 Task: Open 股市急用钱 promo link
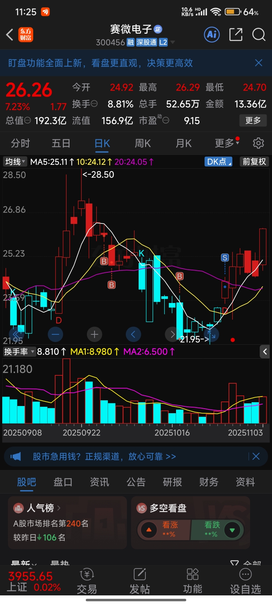pos(104,456)
